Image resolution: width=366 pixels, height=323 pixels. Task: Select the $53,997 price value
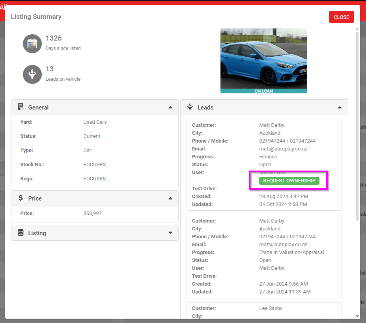(92, 213)
